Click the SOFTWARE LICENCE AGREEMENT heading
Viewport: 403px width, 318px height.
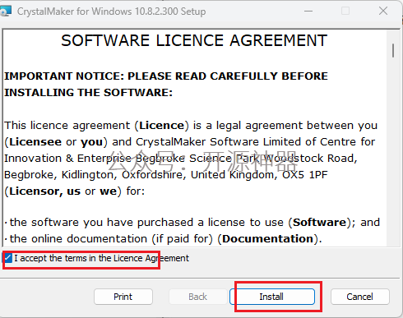194,40
